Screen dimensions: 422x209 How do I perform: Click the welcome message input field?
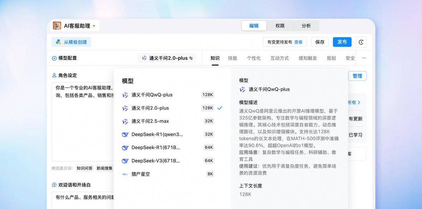click(83, 200)
